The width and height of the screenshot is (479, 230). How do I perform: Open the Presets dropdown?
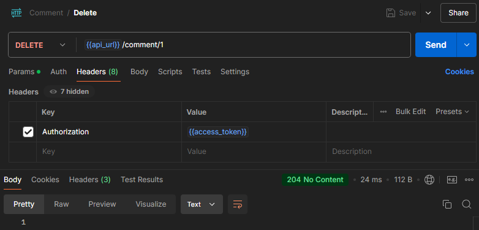coord(452,112)
